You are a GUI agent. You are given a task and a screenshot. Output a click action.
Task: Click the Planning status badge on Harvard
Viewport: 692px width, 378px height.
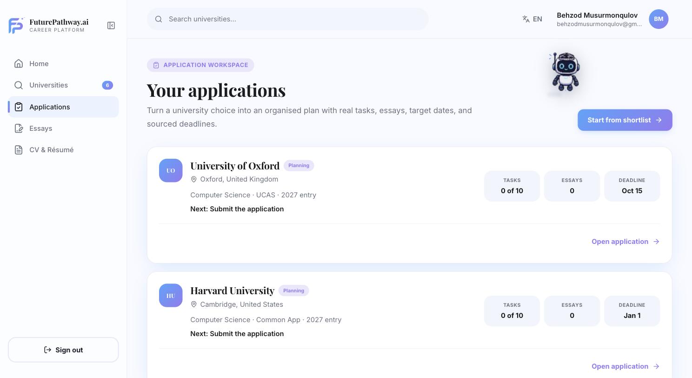click(294, 290)
